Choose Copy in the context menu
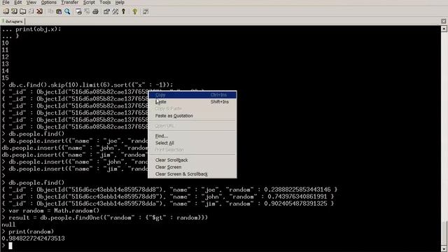 [x=192, y=95]
